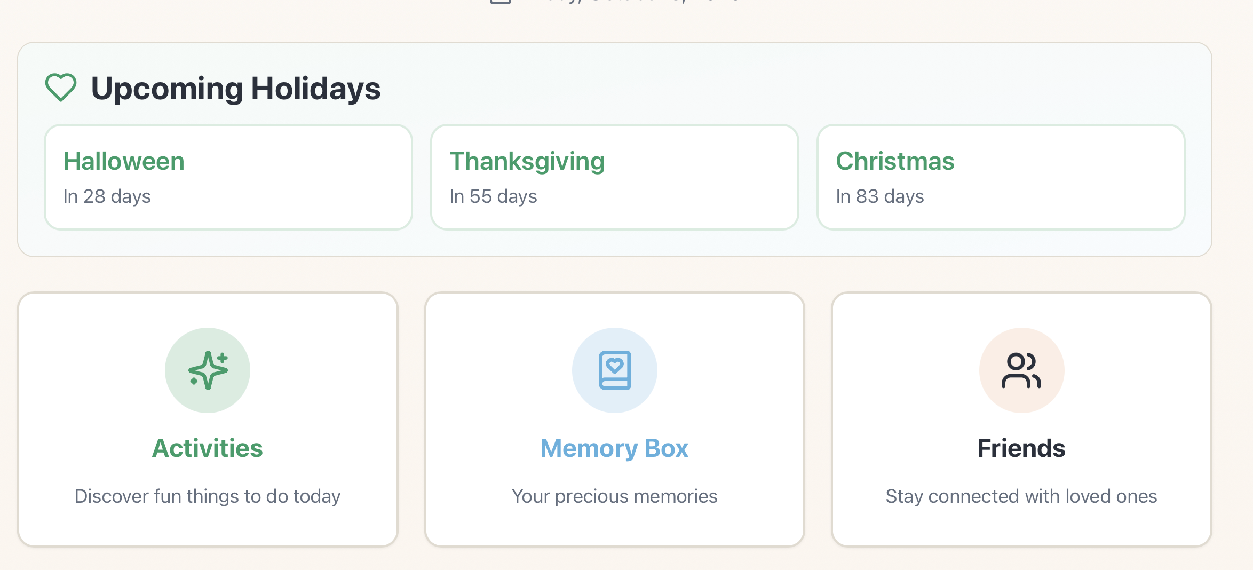Click the Upcoming Holidays heading

pos(236,89)
